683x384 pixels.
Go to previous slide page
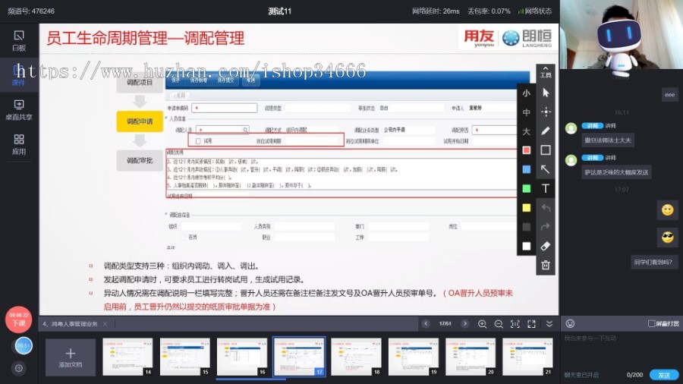426,323
